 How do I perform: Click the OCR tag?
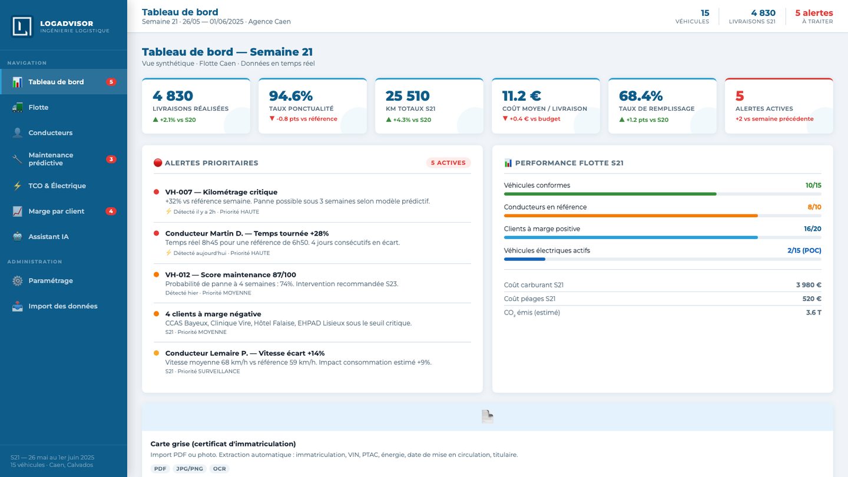click(x=219, y=469)
